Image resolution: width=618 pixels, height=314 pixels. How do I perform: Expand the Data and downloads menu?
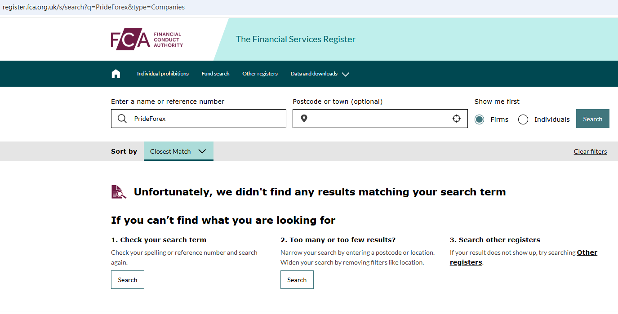pos(320,74)
